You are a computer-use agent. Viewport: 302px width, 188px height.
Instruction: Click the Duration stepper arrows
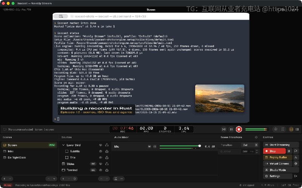coord(257,152)
